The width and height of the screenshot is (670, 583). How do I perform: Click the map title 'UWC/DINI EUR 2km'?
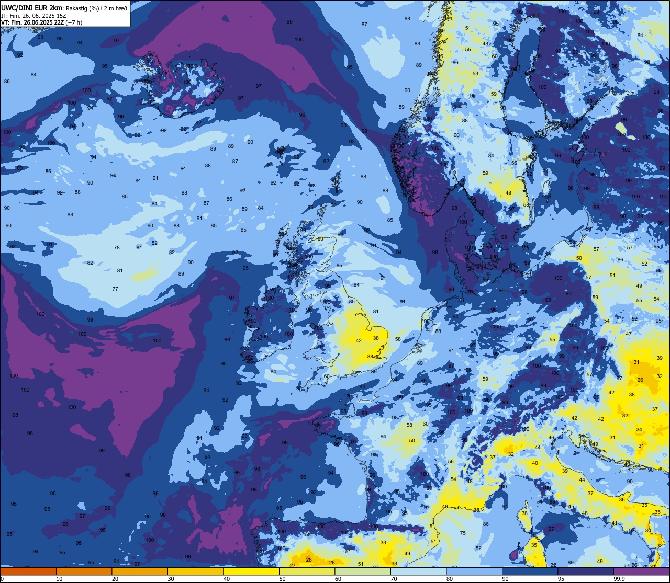pyautogui.click(x=32, y=8)
